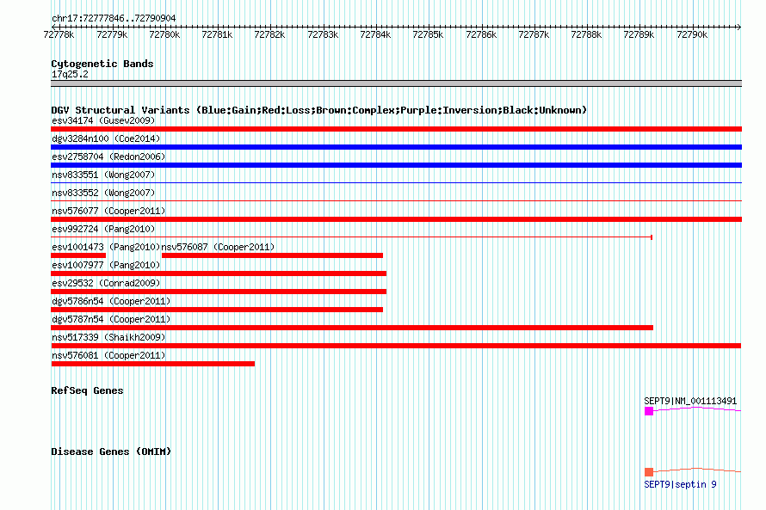Open nsv833551 (Wong2007) variant entry

click(103, 175)
